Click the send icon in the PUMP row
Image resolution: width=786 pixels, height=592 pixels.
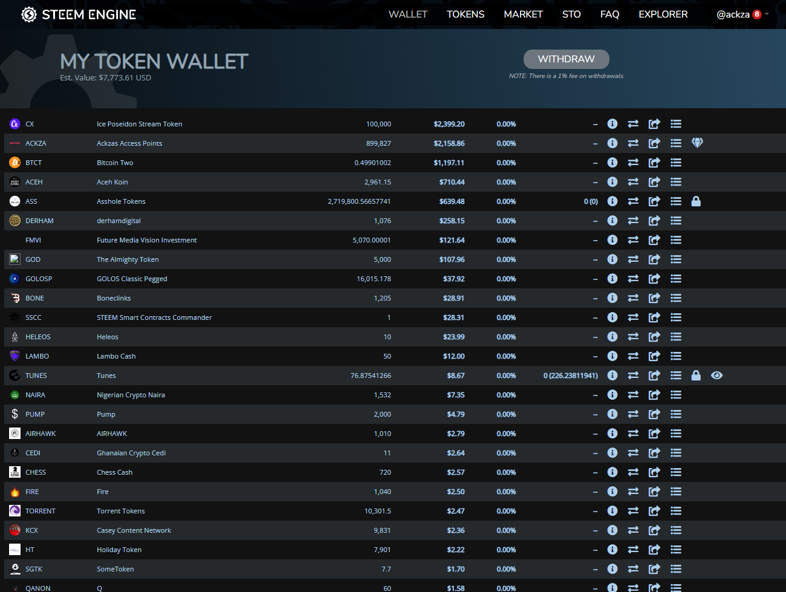(654, 414)
